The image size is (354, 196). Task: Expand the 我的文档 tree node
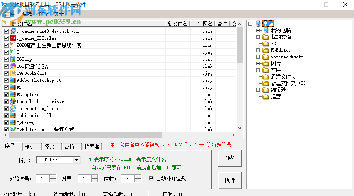point(258,37)
